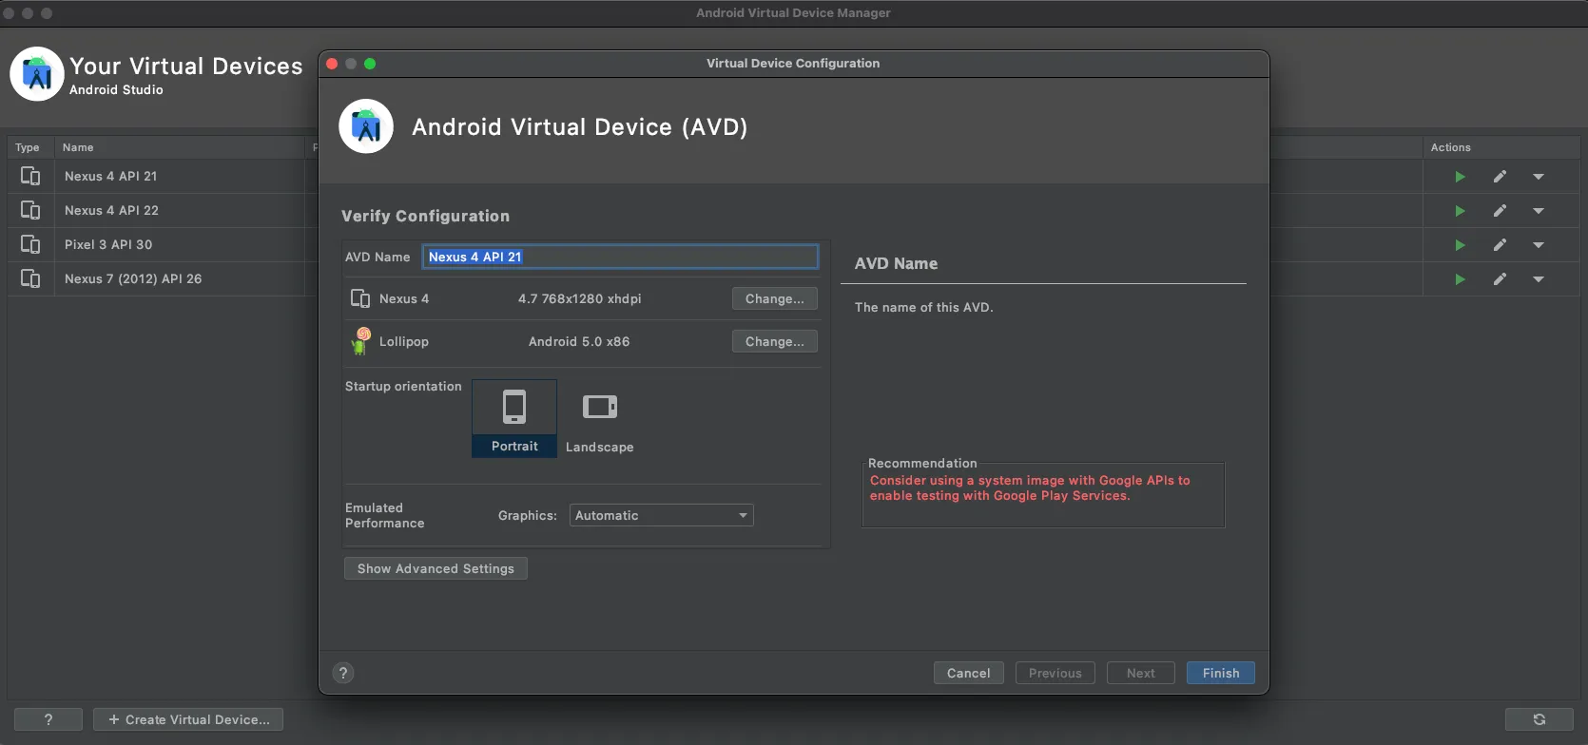The image size is (1588, 745).
Task: Click the AVD Name text field
Action: pos(620,257)
